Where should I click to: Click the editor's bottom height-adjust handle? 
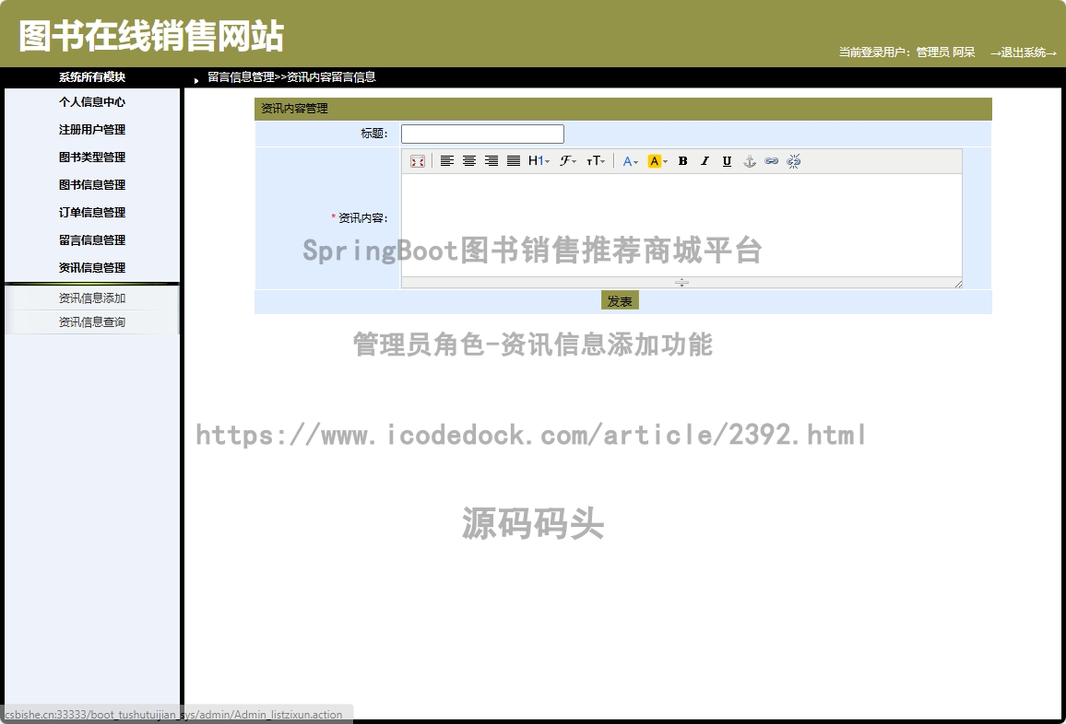(x=681, y=283)
